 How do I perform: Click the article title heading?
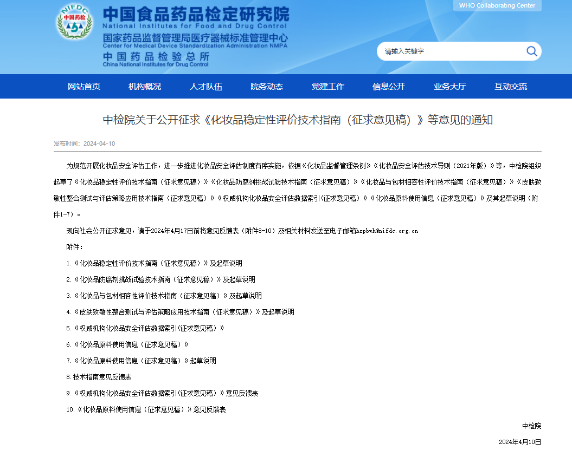298,120
